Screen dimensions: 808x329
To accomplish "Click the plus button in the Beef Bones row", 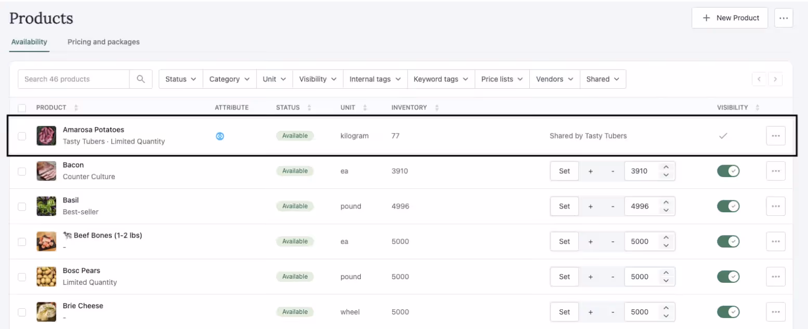I will [x=591, y=241].
